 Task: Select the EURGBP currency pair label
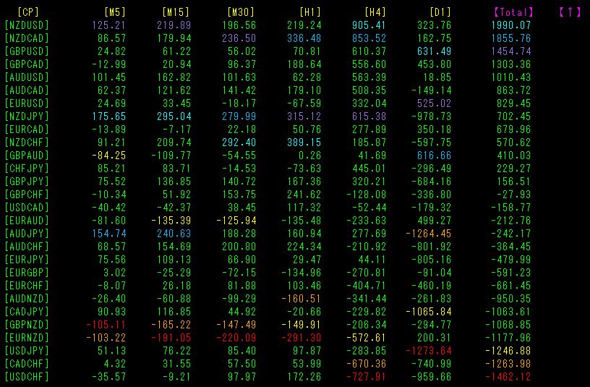[27, 273]
